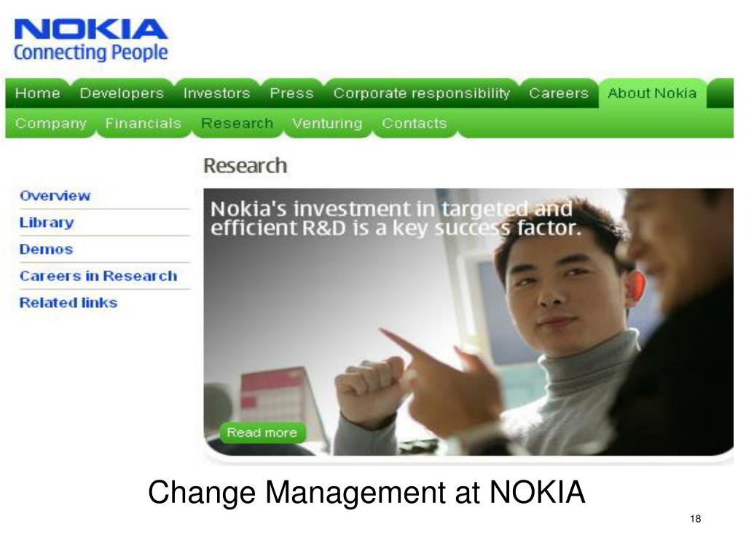Viewport: 746px width, 559px height.
Task: Open the Company sub-menu item
Action: tap(51, 124)
